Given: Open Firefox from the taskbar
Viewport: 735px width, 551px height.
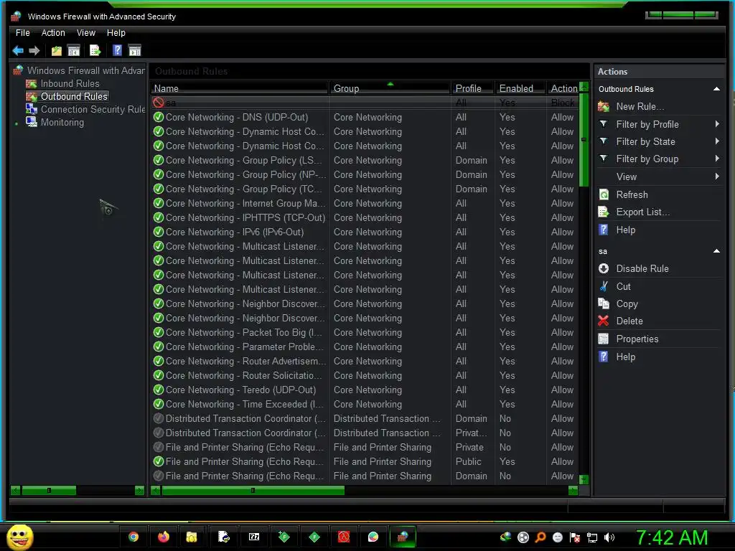Looking at the screenshot, I should pos(163,537).
